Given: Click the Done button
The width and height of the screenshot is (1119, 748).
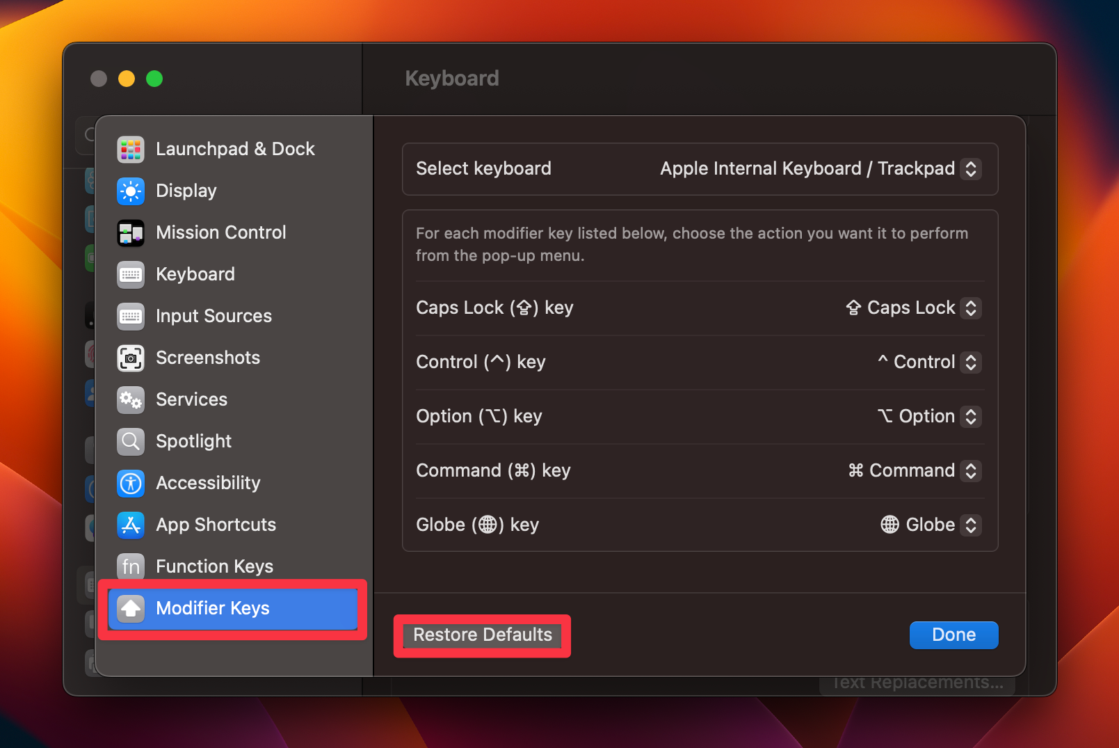Looking at the screenshot, I should pyautogui.click(x=953, y=635).
